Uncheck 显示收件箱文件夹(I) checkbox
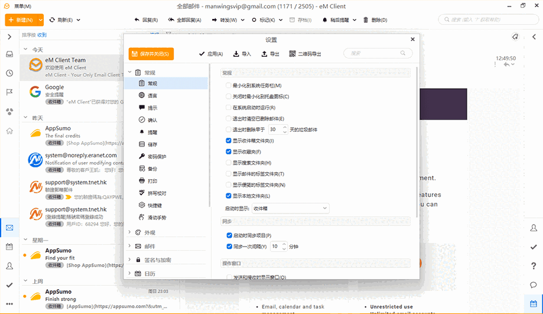The image size is (543, 314). [228, 140]
